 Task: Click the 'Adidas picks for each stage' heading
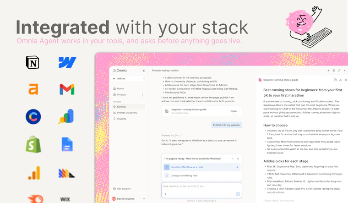click(286, 161)
